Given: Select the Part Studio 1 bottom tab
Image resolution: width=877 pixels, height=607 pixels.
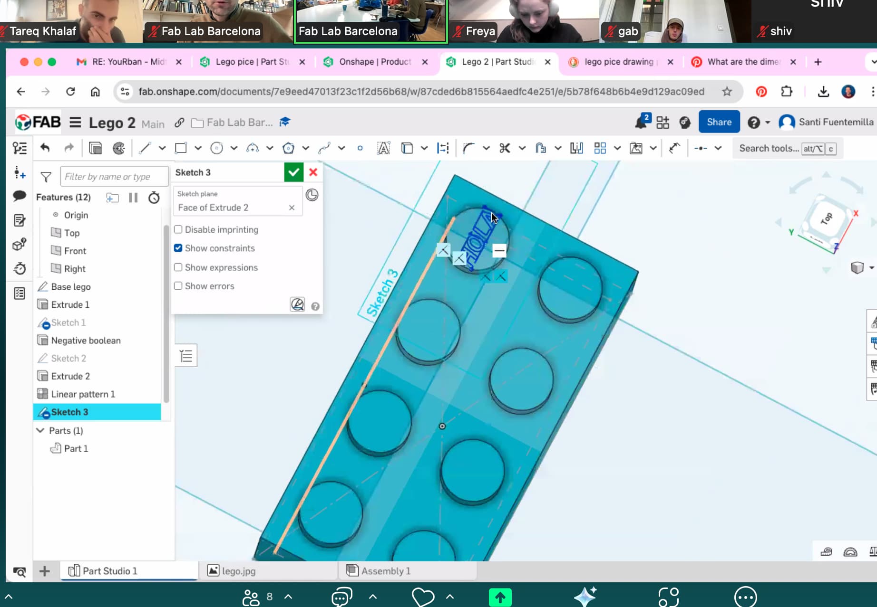Looking at the screenshot, I should point(129,570).
